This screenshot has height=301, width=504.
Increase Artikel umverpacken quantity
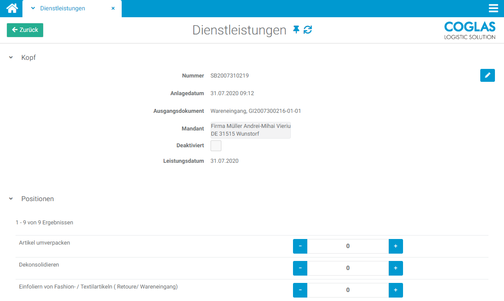(x=395, y=246)
